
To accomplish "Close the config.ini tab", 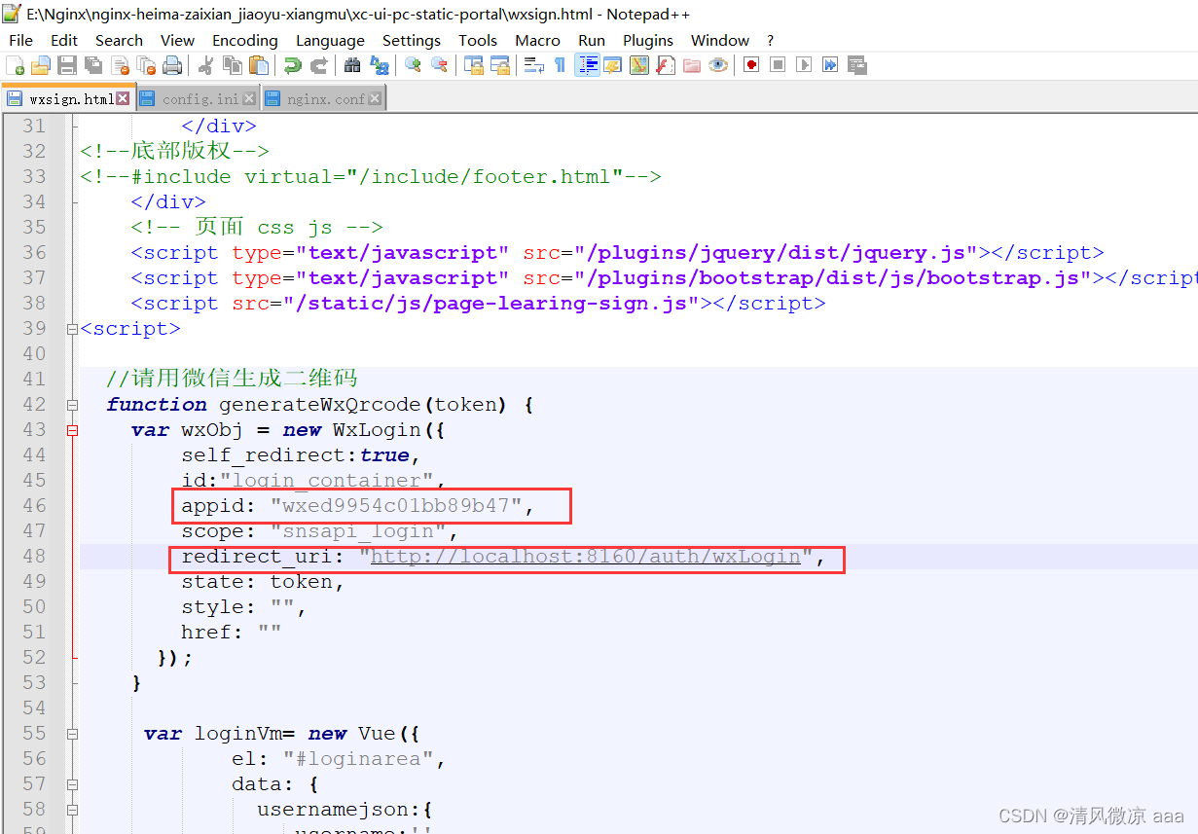I will [x=249, y=99].
